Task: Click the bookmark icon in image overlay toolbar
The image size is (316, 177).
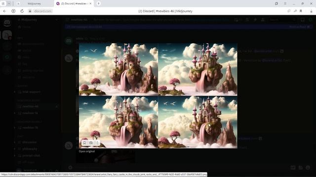Action: (84, 143)
